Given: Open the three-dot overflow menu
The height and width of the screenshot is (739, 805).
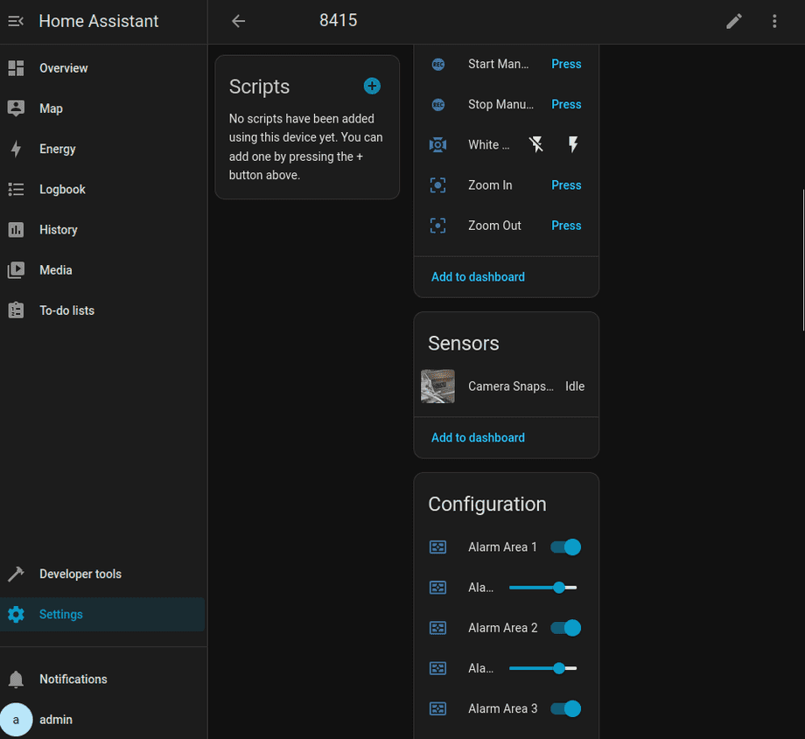Looking at the screenshot, I should click(x=774, y=20).
